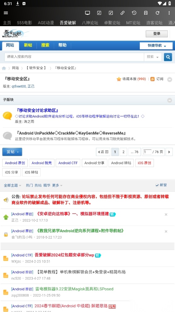Click the 精华 filter link
The width and height of the screenshot is (175, 312).
(47, 185)
